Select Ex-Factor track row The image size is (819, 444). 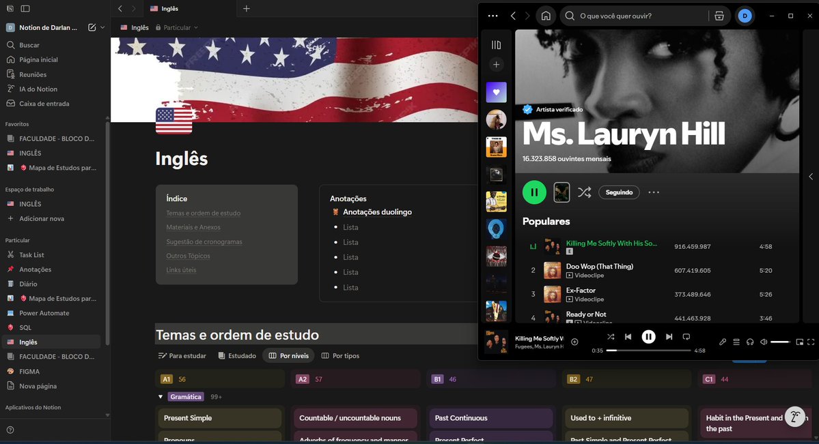tap(657, 294)
